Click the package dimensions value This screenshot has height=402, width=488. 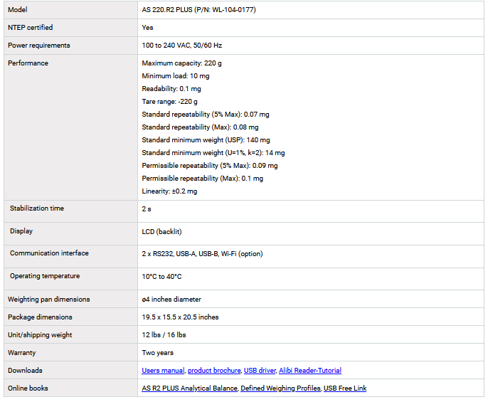[x=180, y=317]
